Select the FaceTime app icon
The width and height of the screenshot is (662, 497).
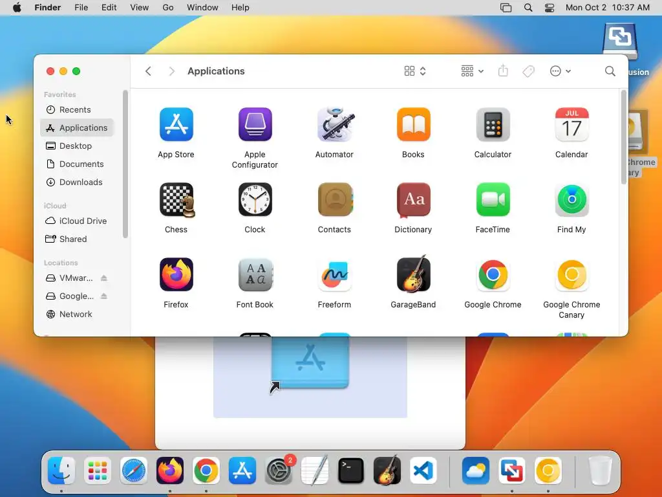point(493,199)
